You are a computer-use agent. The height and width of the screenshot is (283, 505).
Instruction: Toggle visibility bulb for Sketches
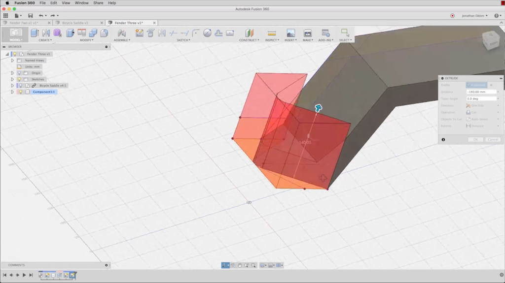[19, 79]
